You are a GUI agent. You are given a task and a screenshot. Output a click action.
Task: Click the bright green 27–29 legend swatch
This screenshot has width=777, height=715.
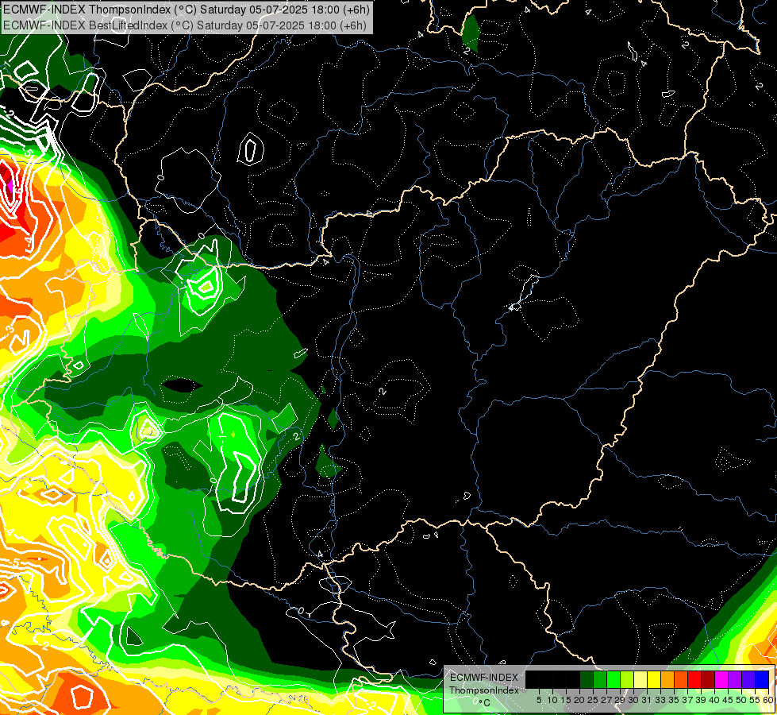[614, 679]
